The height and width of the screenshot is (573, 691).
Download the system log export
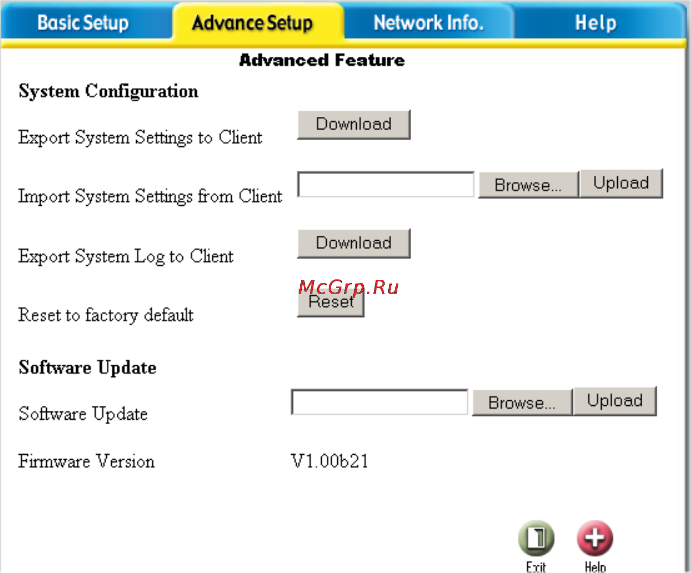pyautogui.click(x=354, y=243)
